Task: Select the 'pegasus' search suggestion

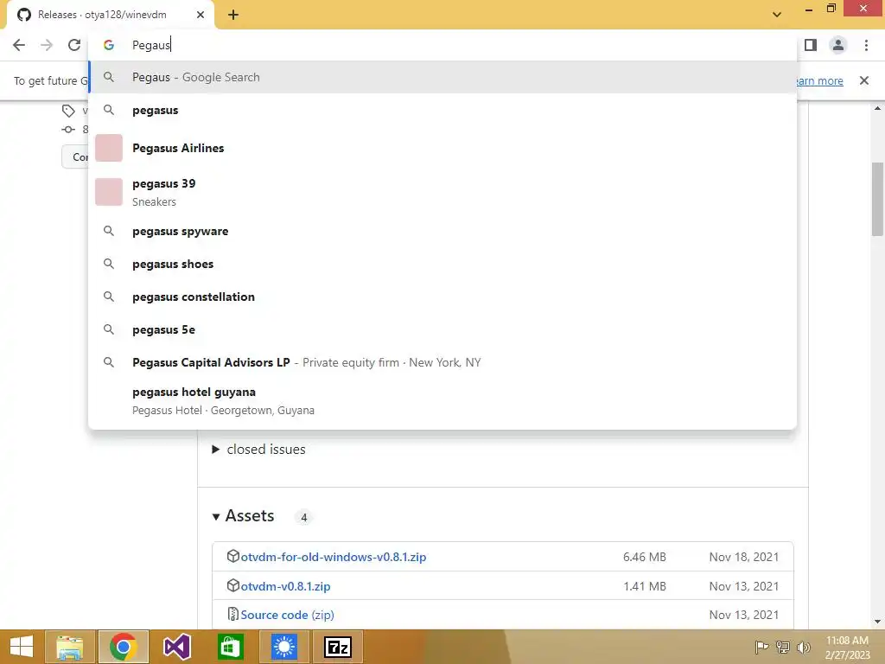Action: point(443,110)
